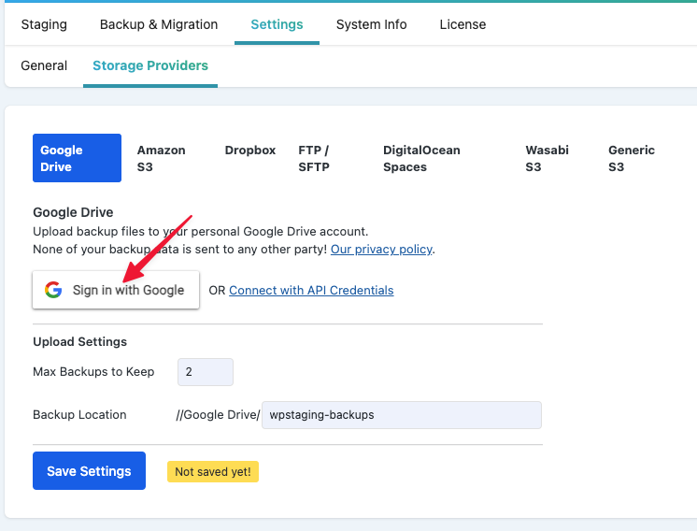Select the Settings tab
This screenshot has height=531, width=697.
tap(277, 24)
